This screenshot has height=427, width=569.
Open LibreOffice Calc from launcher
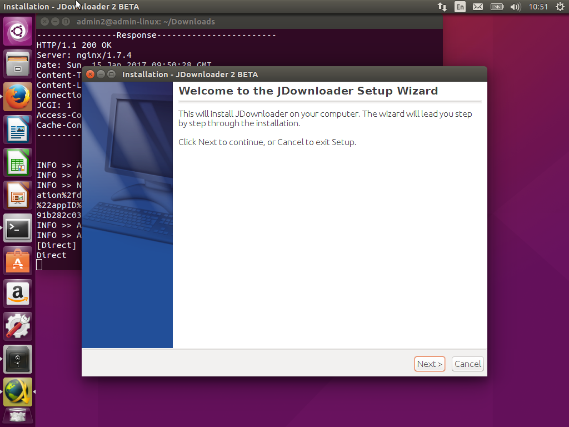[x=18, y=163]
